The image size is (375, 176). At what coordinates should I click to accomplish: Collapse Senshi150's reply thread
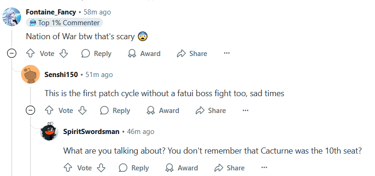[x=30, y=111]
